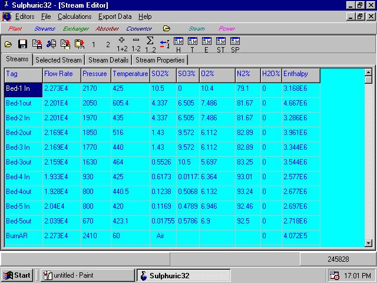Click the globe icon left of Editors

point(7,17)
